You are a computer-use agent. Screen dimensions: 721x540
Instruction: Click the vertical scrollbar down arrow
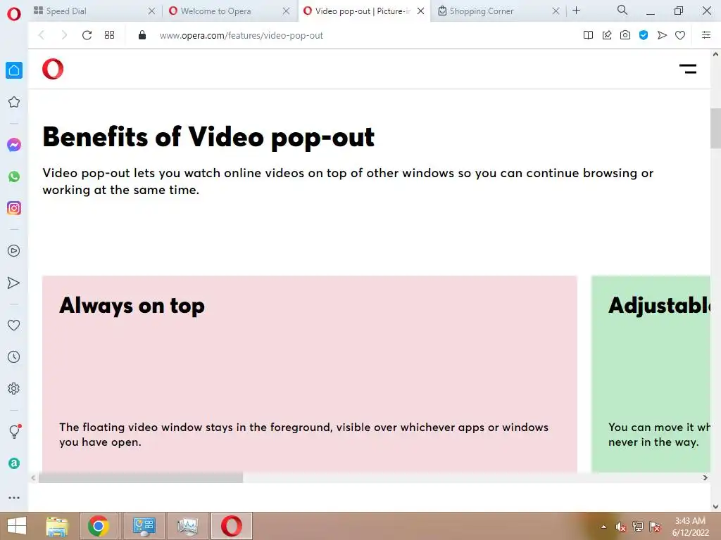pos(715,506)
